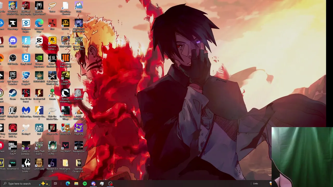
Task: Launch Resident Evil 3 icon
Action: click(x=79, y=148)
